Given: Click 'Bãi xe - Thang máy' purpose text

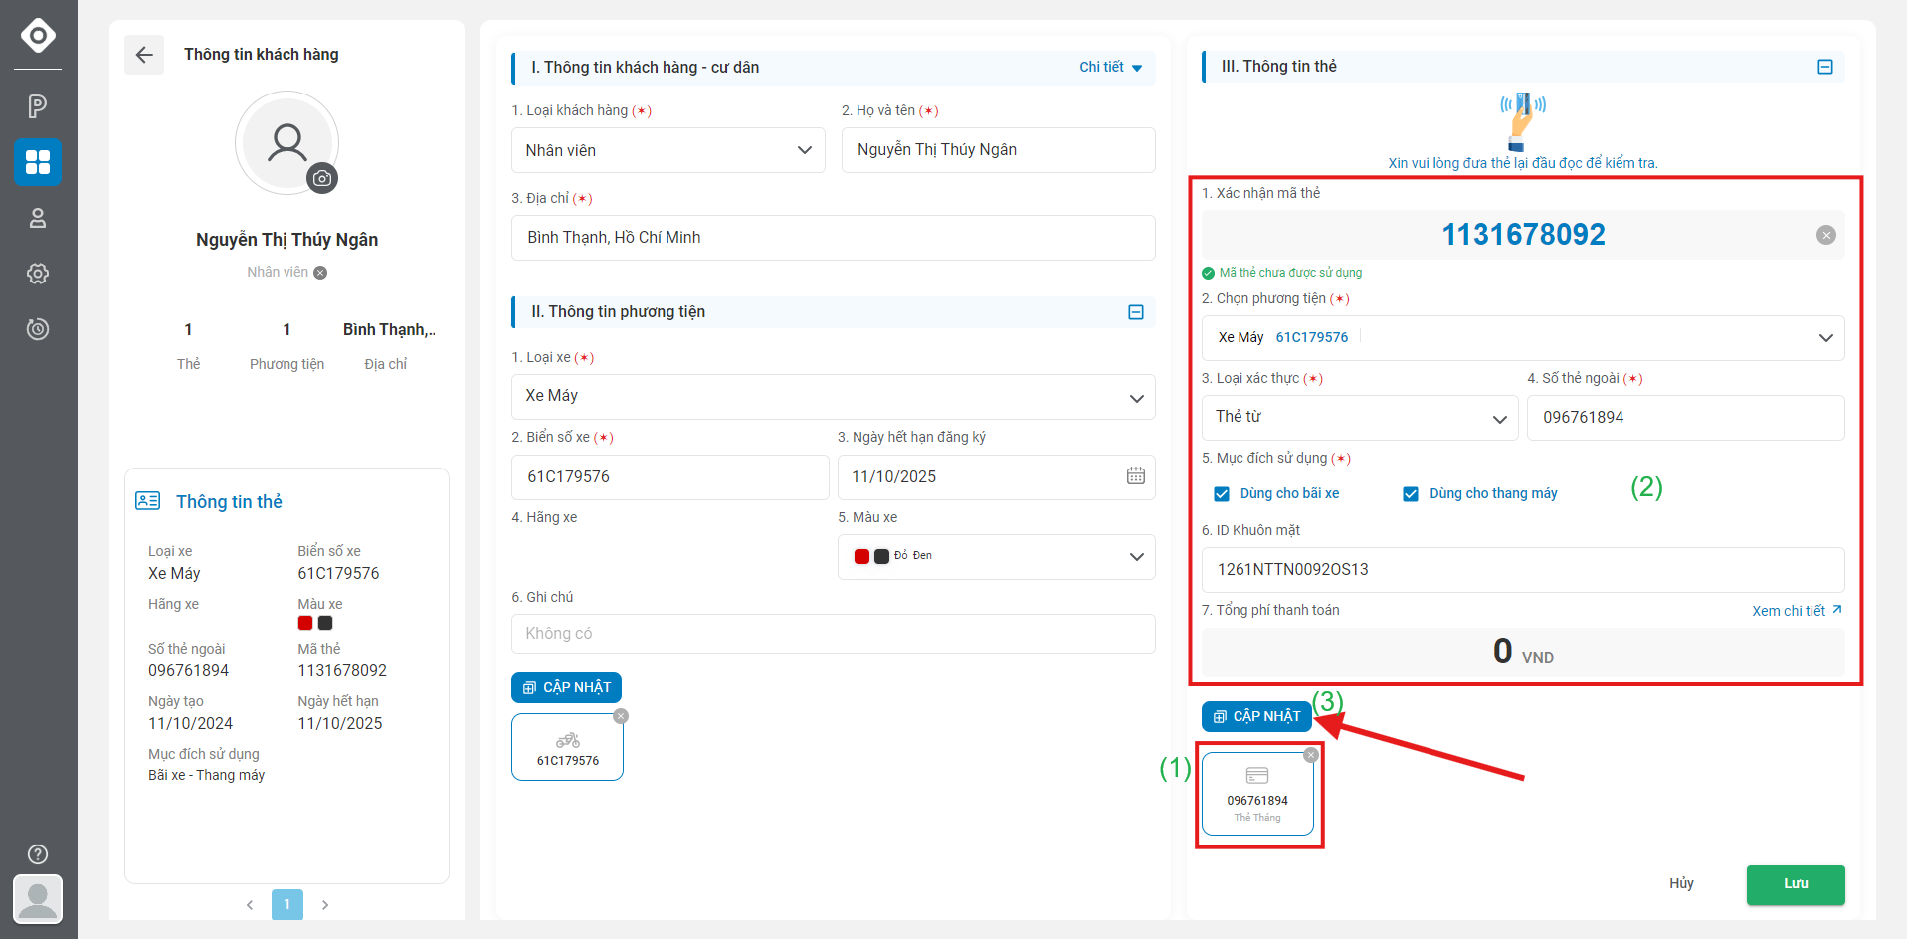Looking at the screenshot, I should (207, 776).
